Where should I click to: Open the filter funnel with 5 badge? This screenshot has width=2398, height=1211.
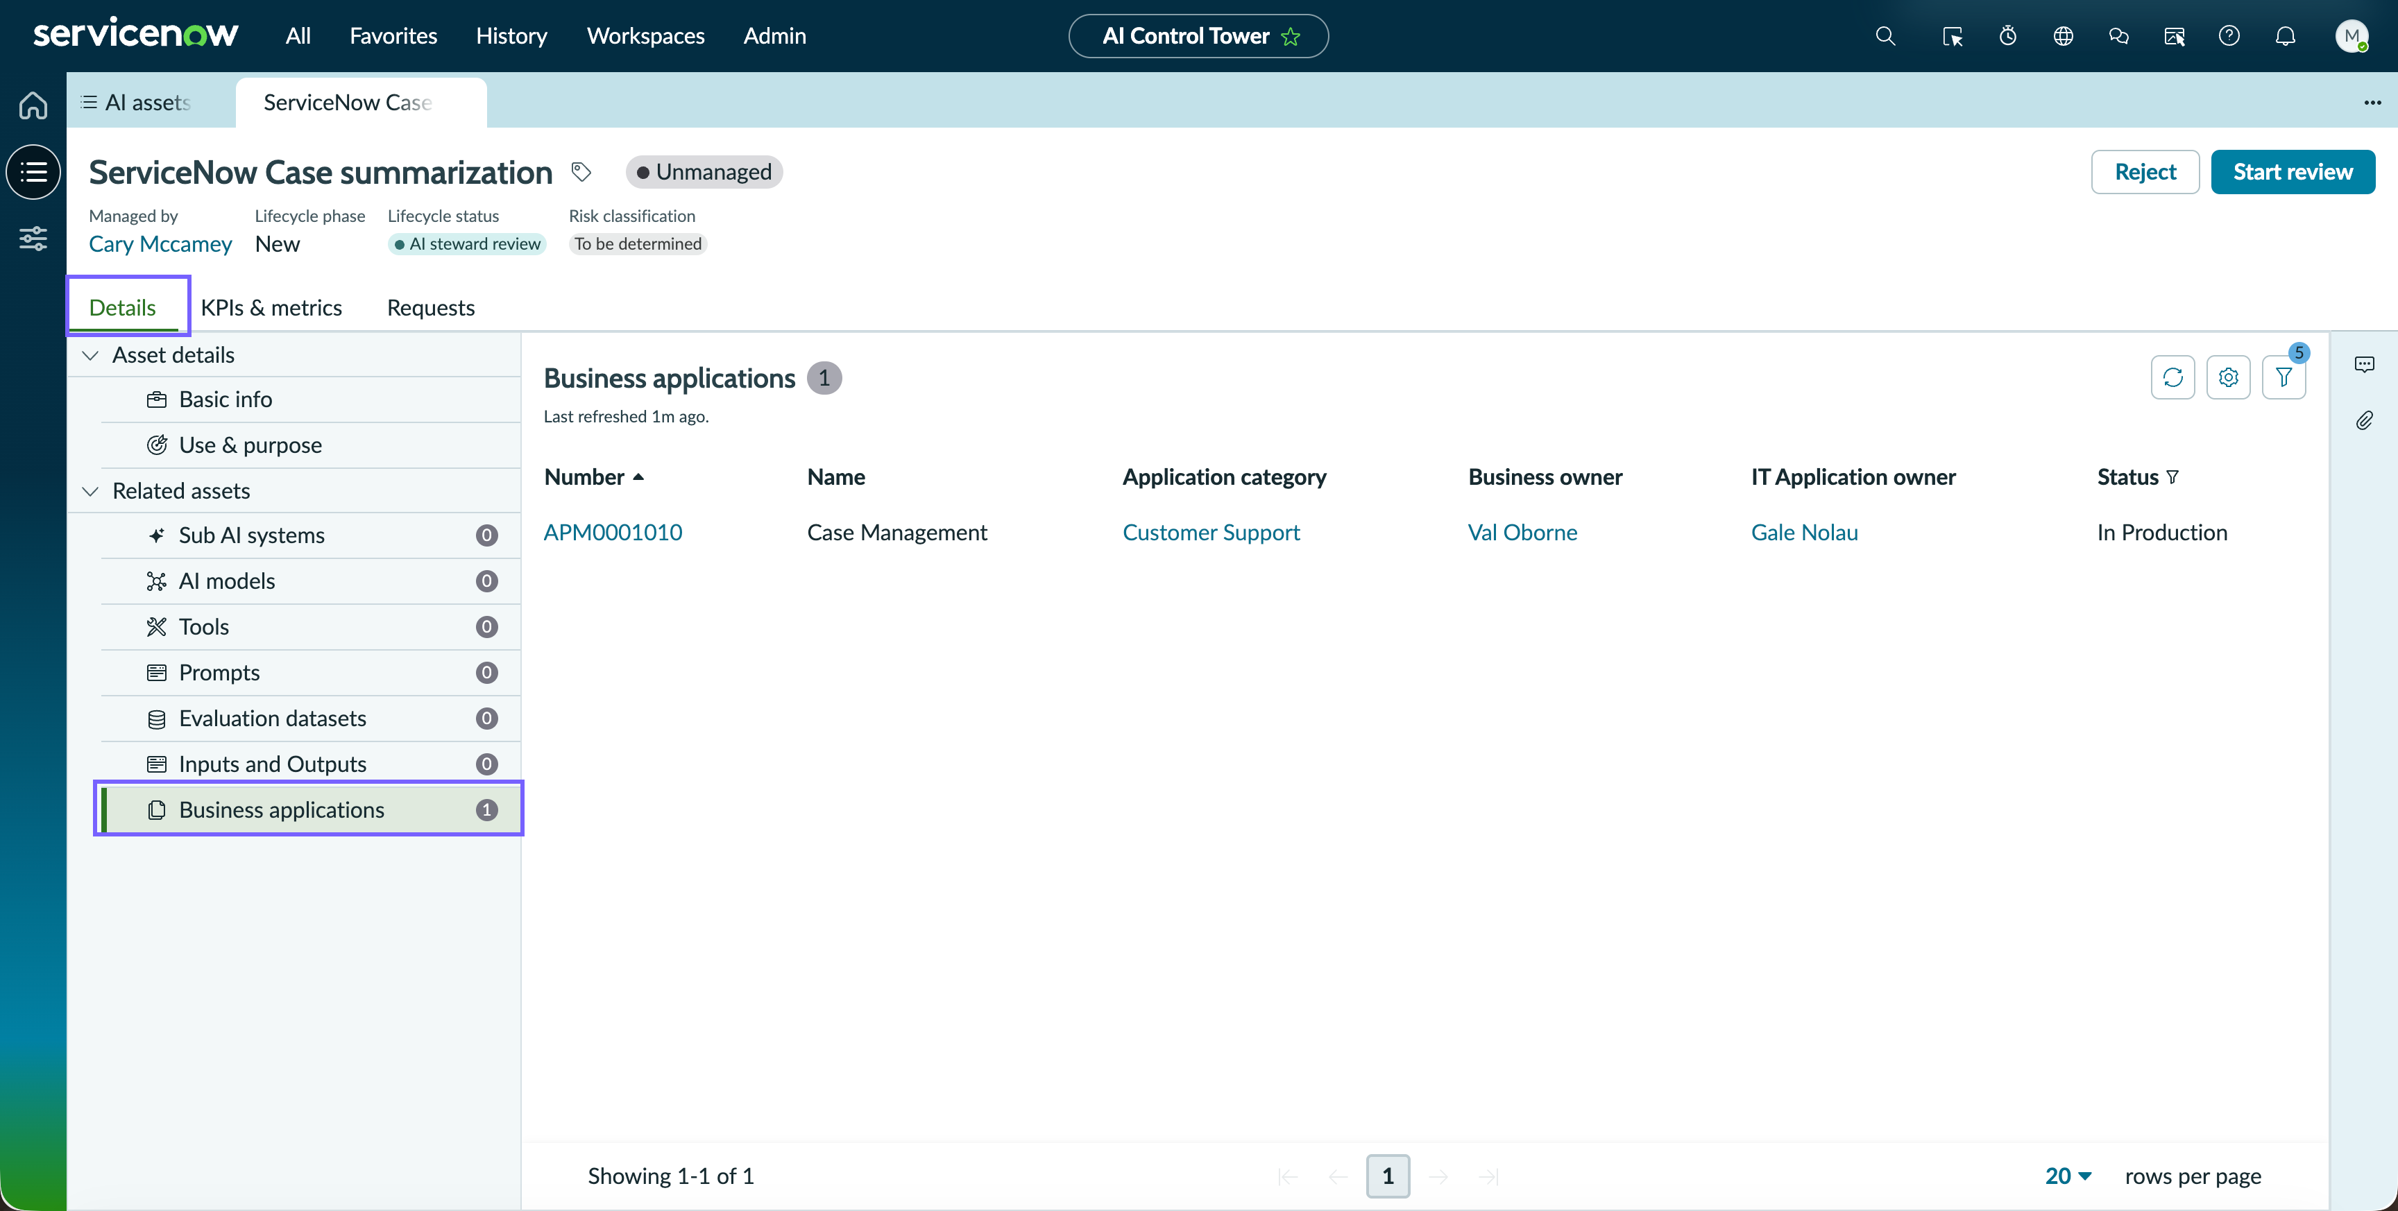[x=2284, y=377]
